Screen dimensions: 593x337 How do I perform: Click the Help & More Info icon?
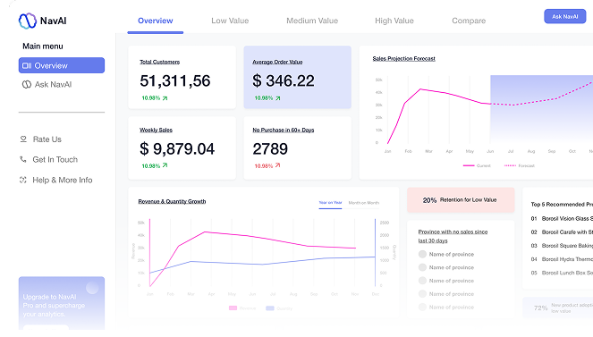[x=23, y=180]
